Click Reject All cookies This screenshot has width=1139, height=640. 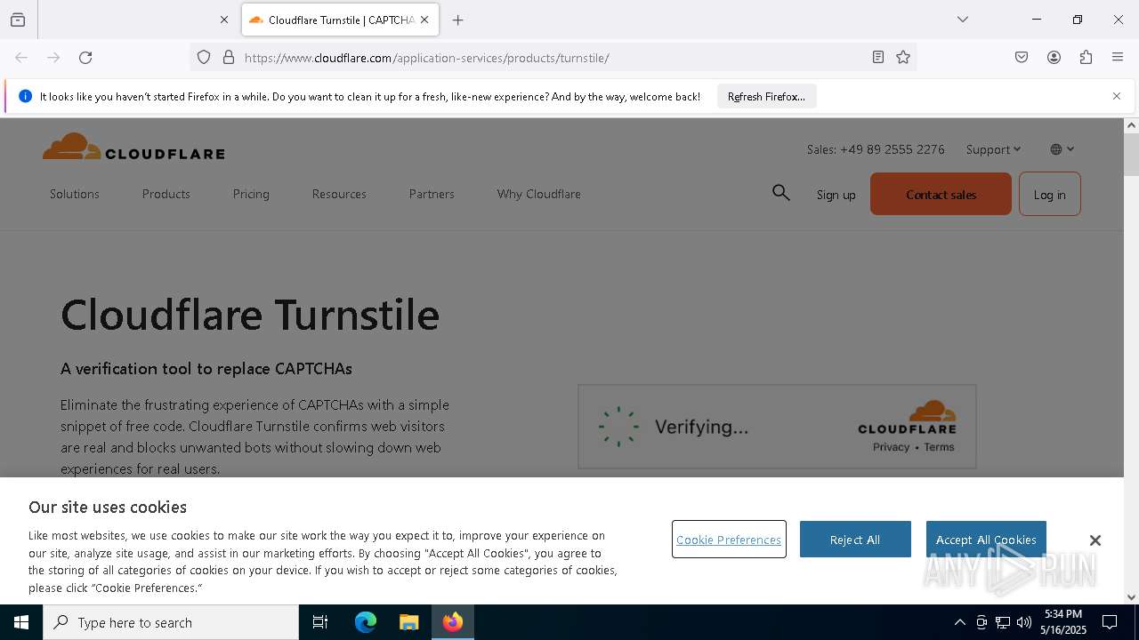click(855, 540)
